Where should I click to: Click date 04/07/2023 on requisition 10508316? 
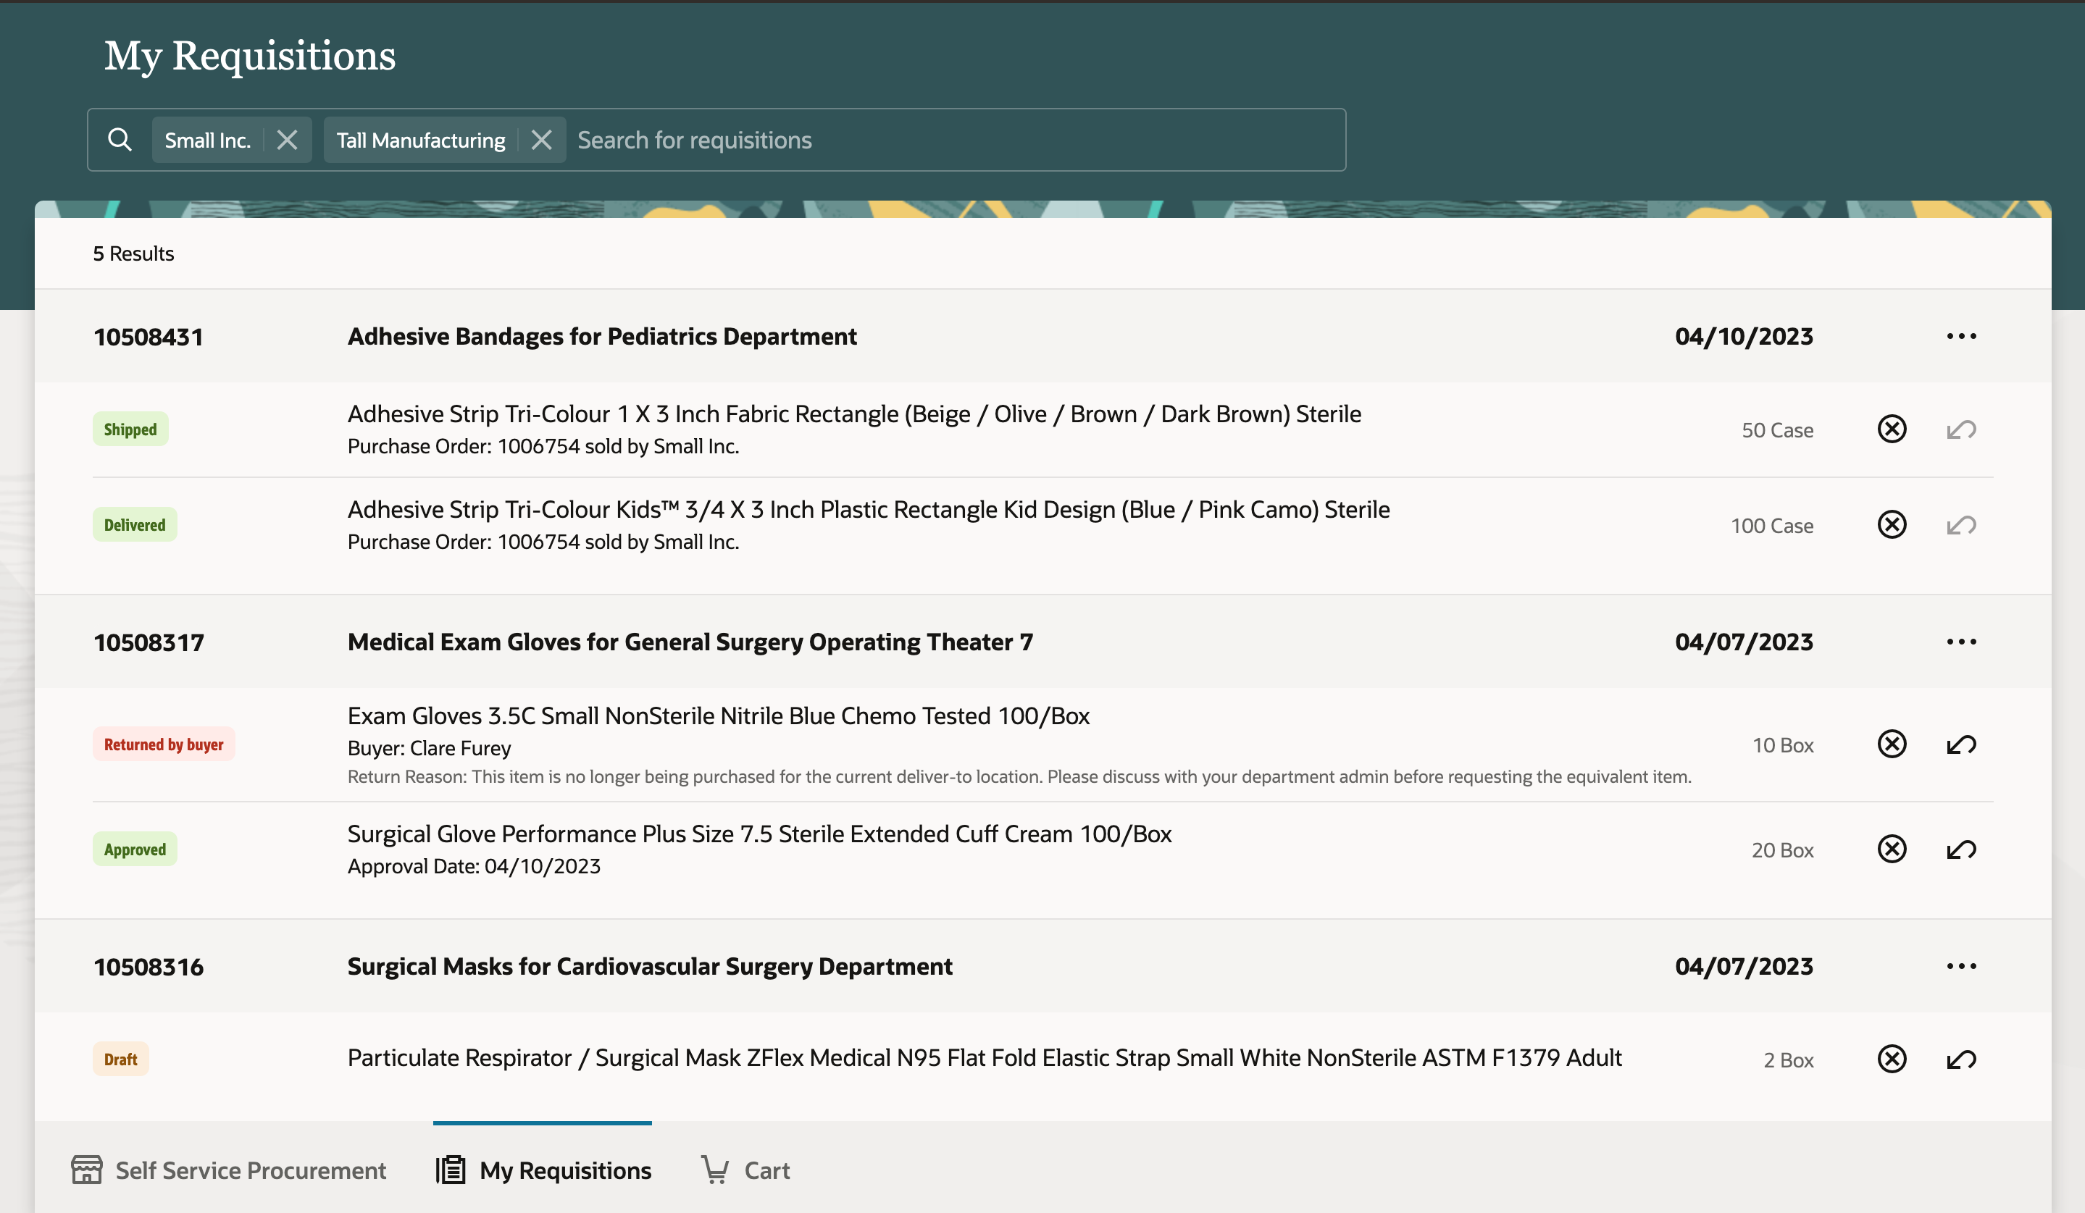(1744, 966)
